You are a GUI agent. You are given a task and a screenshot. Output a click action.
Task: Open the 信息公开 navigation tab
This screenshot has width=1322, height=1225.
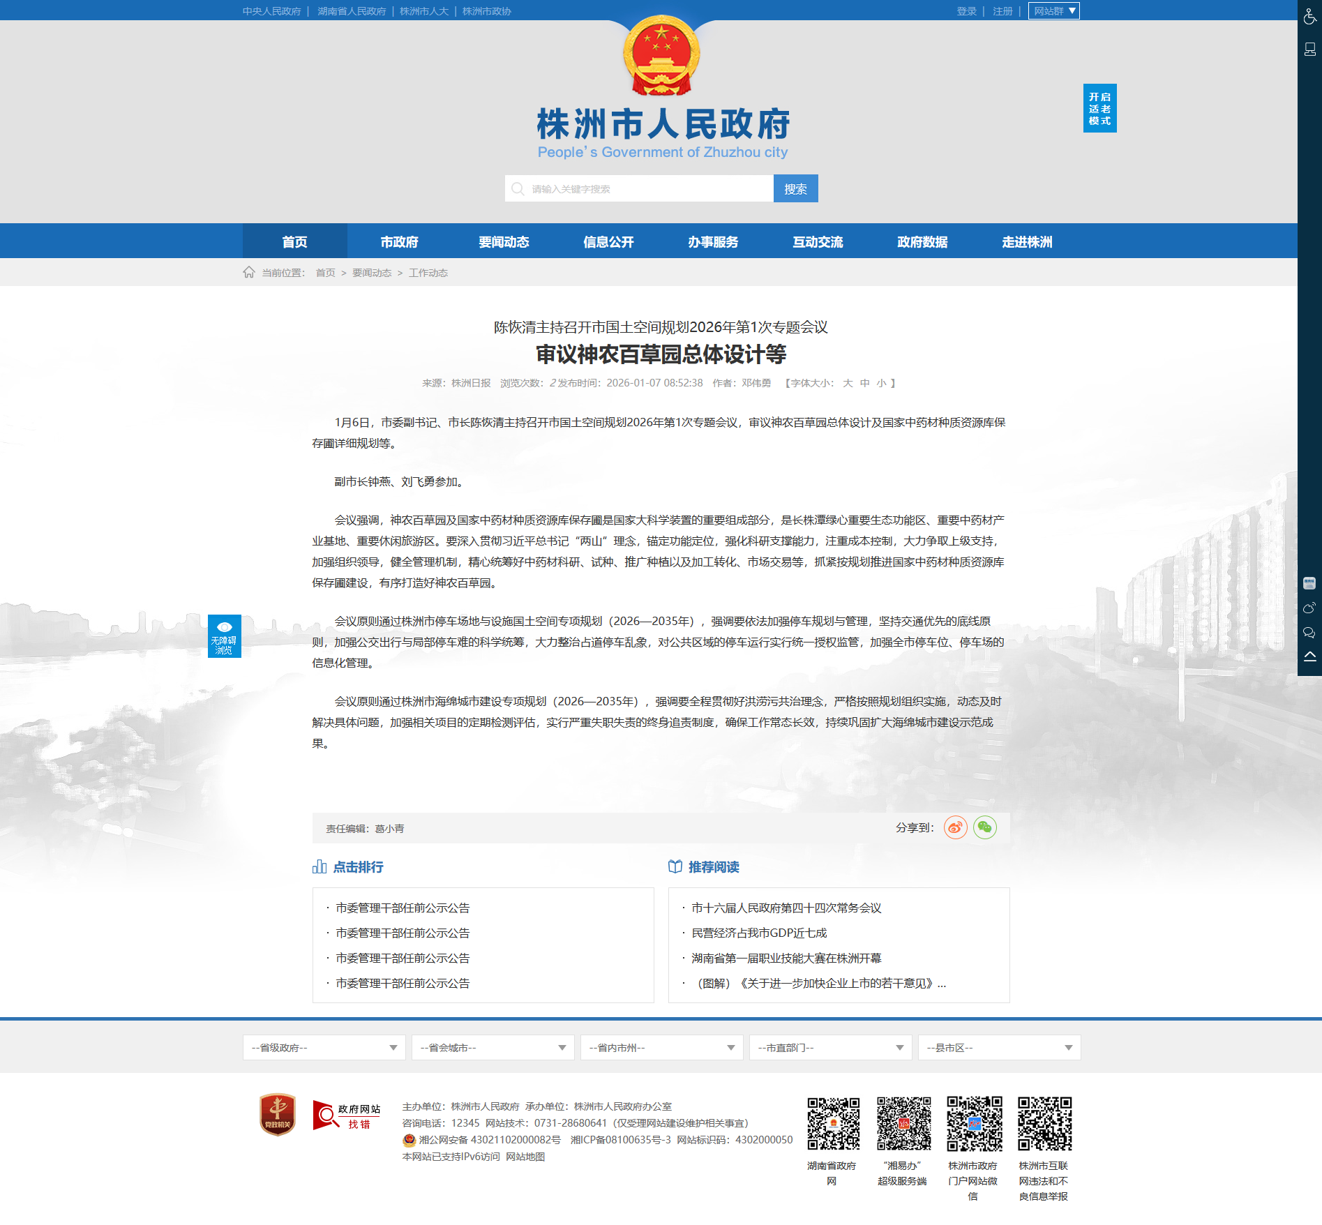608,241
